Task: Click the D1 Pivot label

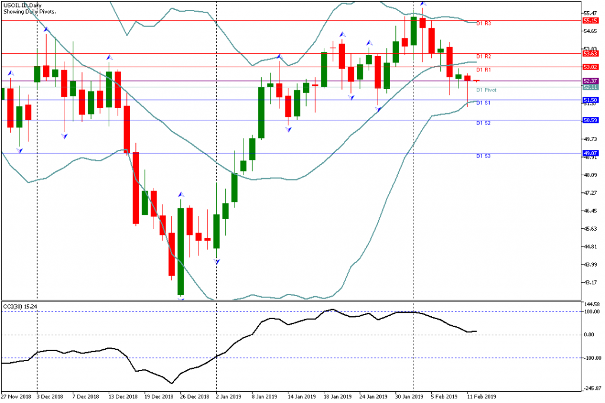Action: 486,90
